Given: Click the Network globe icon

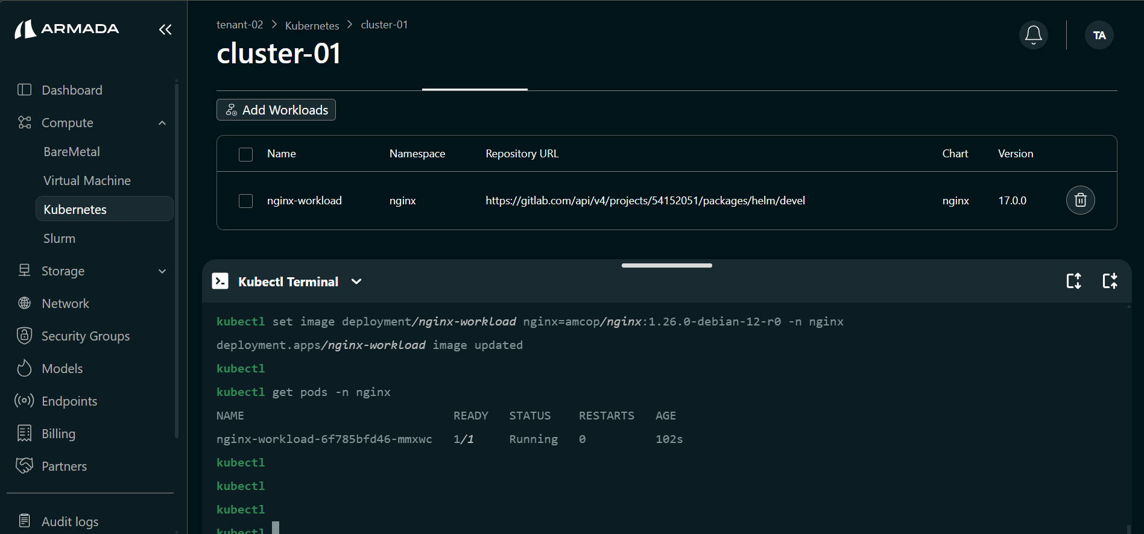Looking at the screenshot, I should click(24, 303).
